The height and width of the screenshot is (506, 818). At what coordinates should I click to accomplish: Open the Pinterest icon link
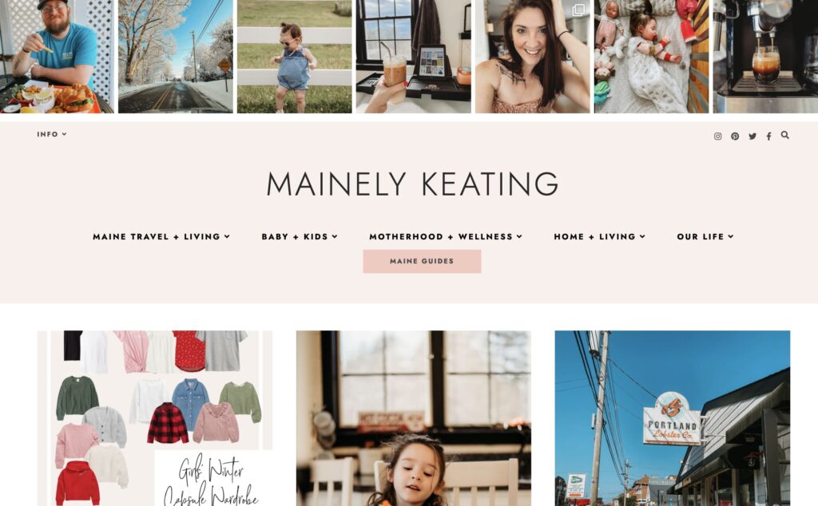(735, 136)
